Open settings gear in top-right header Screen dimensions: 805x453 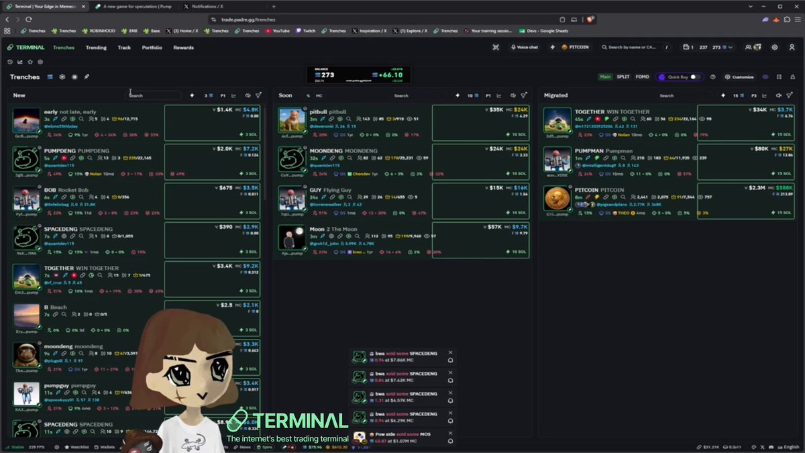[775, 48]
